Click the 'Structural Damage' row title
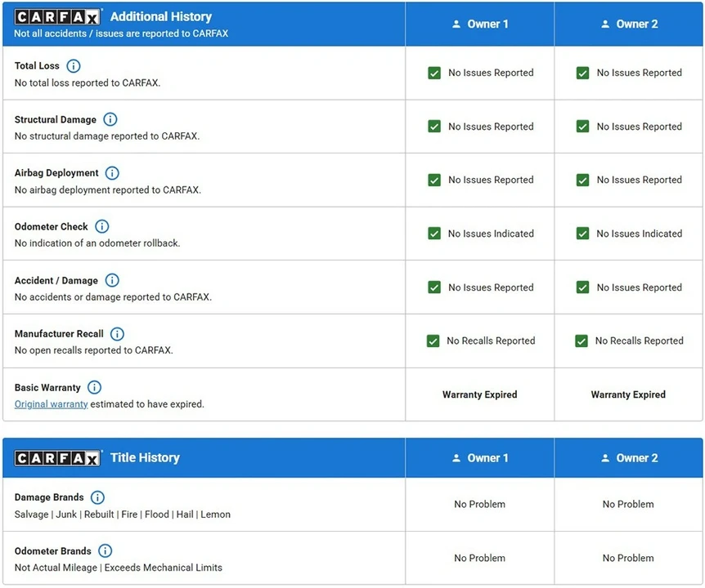The image size is (705, 588). (x=56, y=119)
